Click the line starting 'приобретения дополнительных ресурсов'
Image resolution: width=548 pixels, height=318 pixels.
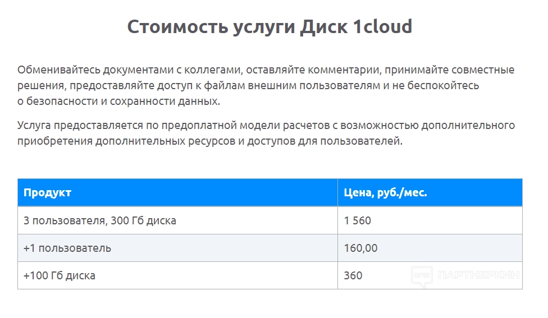[210, 141]
